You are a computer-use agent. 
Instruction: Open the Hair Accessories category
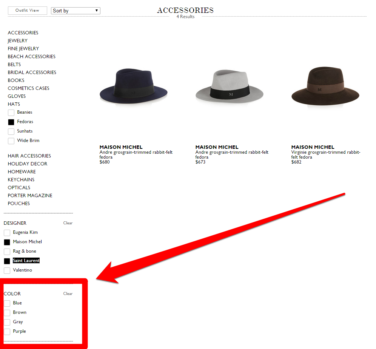pyautogui.click(x=29, y=156)
